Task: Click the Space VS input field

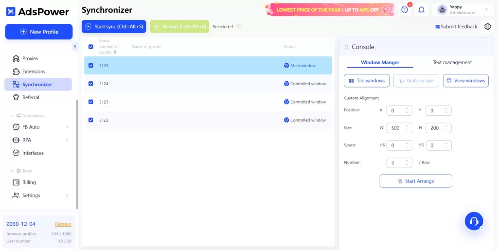Action: pyautogui.click(x=438, y=145)
